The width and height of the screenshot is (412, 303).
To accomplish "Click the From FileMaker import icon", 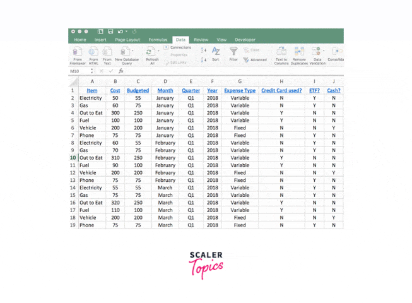I will 78,52.
